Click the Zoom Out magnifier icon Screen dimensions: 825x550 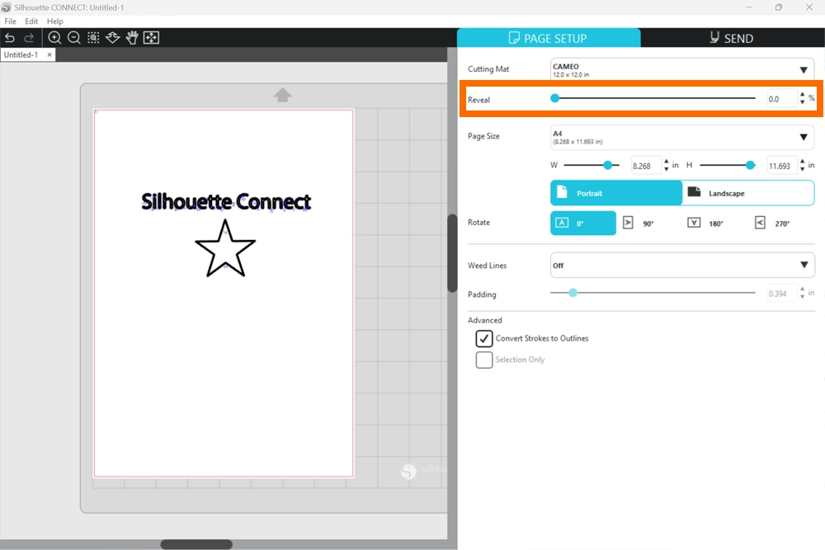pyautogui.click(x=74, y=38)
